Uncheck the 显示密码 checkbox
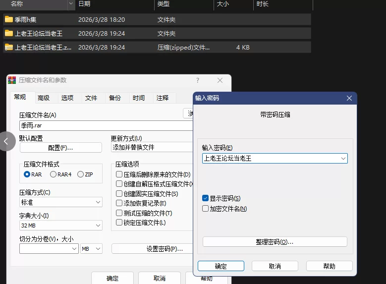 [x=205, y=198]
